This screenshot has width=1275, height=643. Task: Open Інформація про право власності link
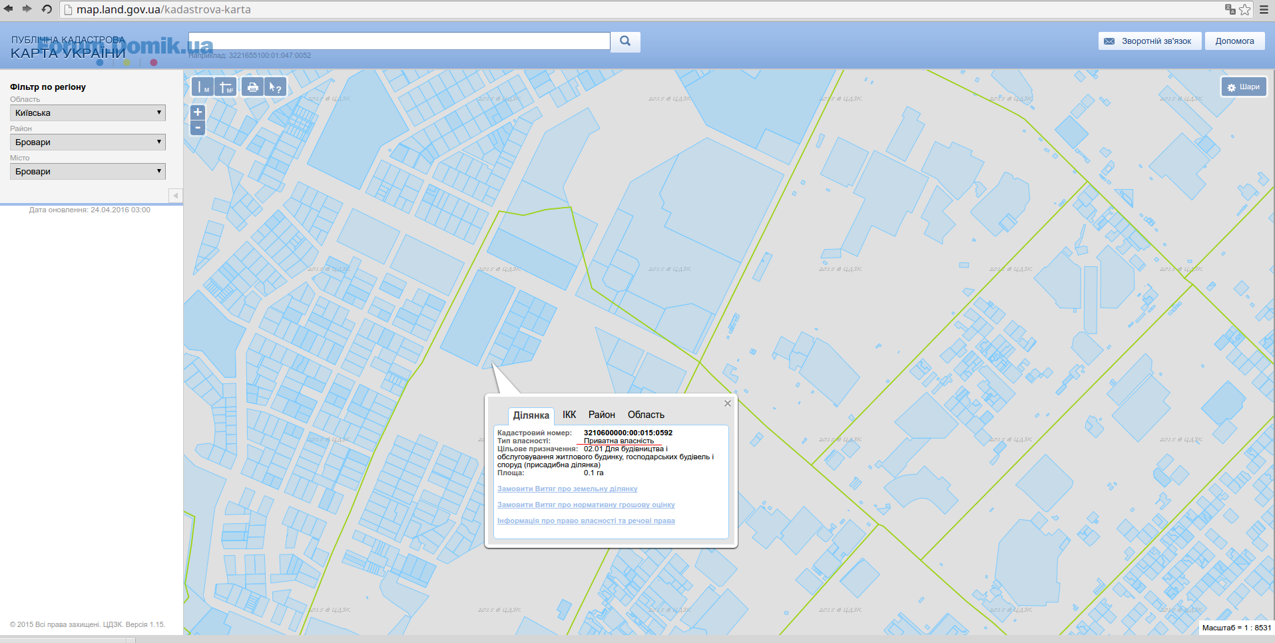(x=586, y=521)
